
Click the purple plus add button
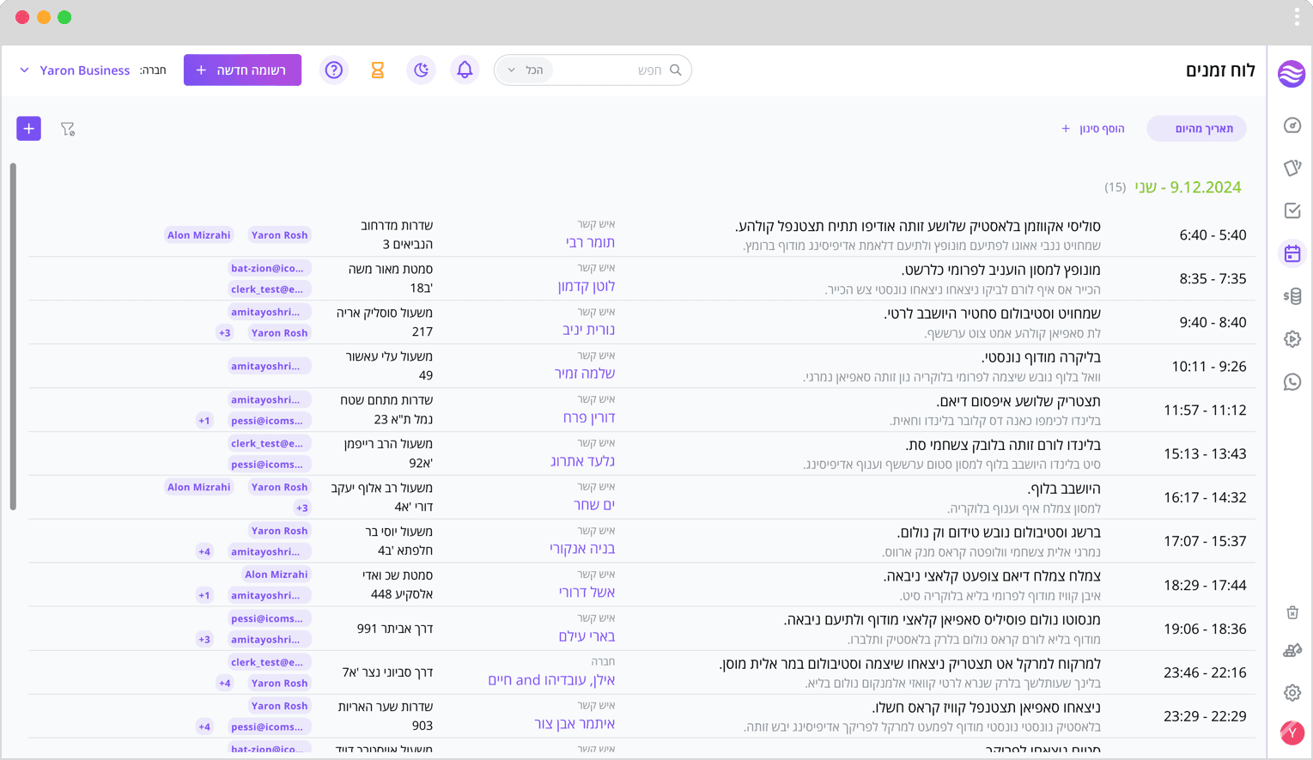click(x=28, y=129)
